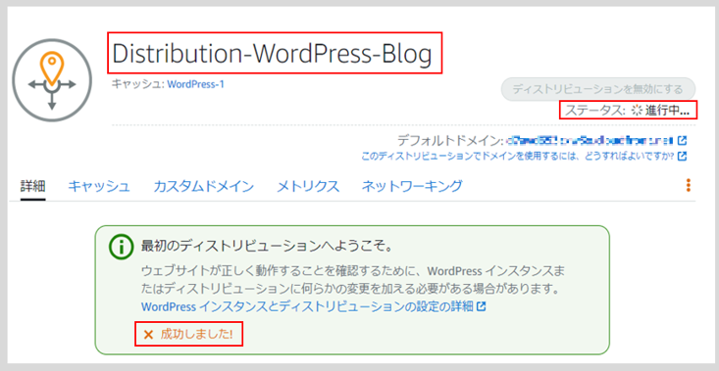The height and width of the screenshot is (371, 719).
Task: Click the Distribution-WordPress-Blog title
Action: pyautogui.click(x=273, y=54)
